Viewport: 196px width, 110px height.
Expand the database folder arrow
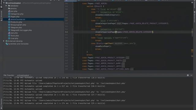click(x=6, y=6)
